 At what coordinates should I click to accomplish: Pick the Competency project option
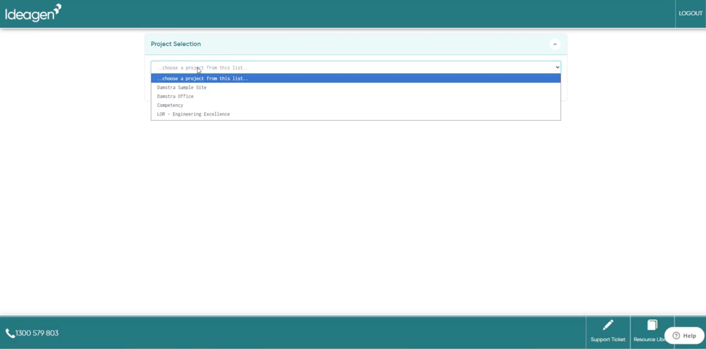click(x=356, y=105)
